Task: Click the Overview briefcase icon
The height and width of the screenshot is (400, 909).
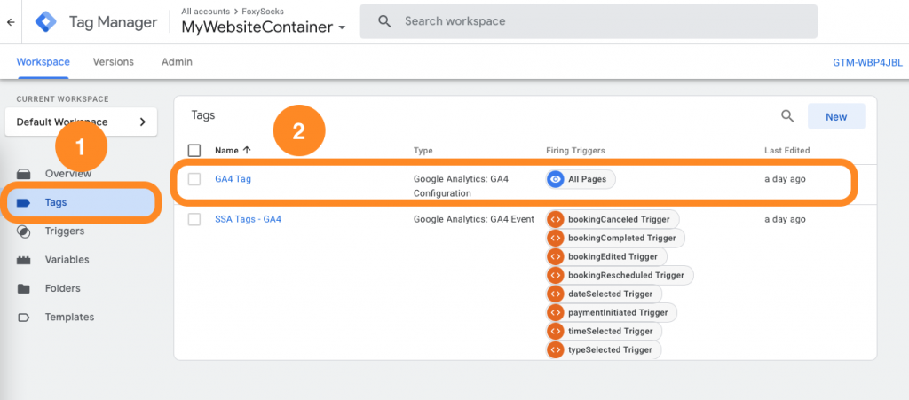Action: coord(24,174)
